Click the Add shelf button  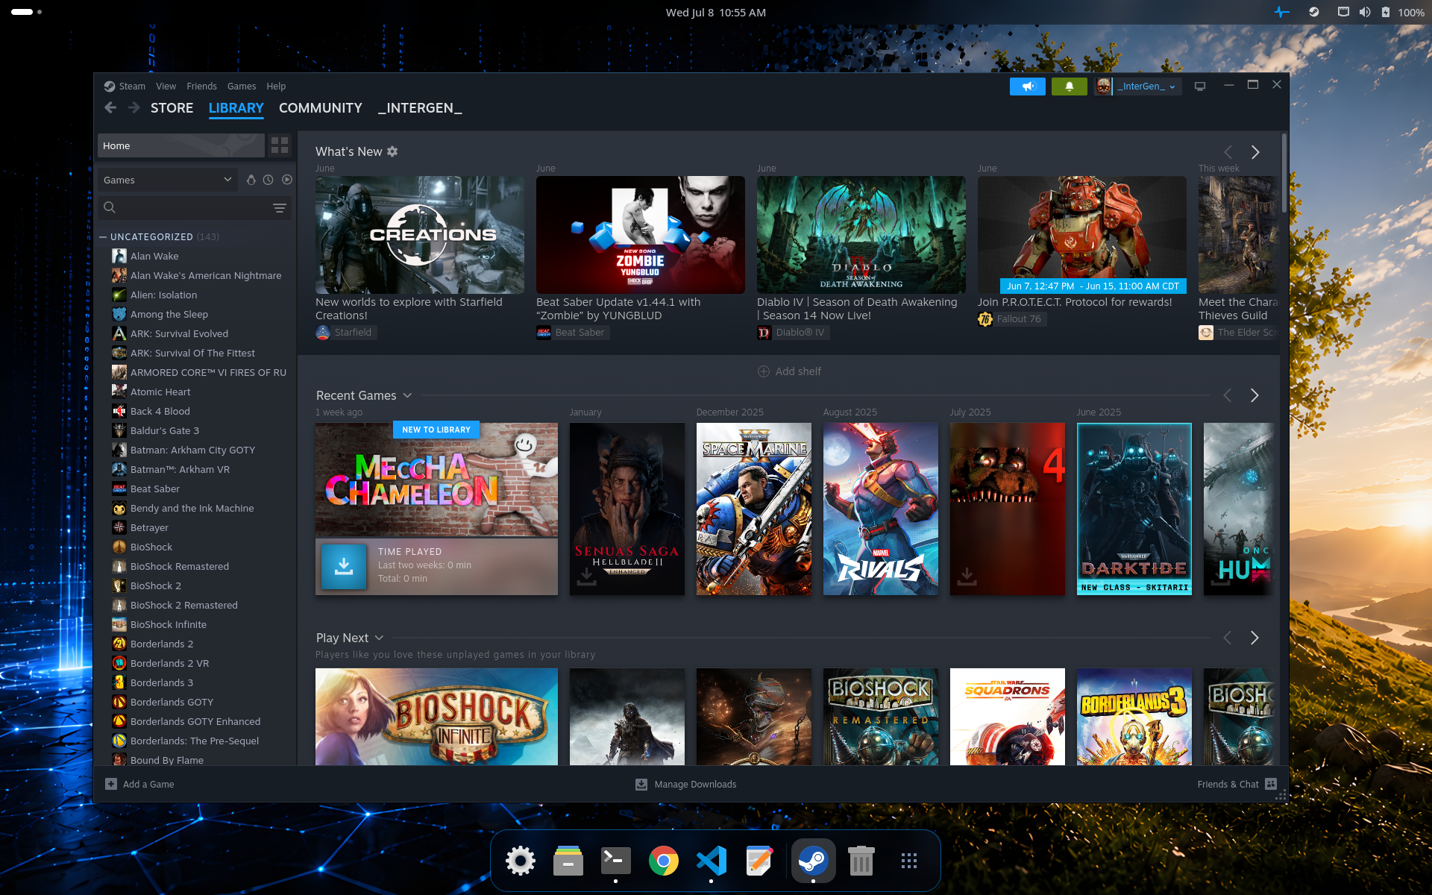coord(789,371)
